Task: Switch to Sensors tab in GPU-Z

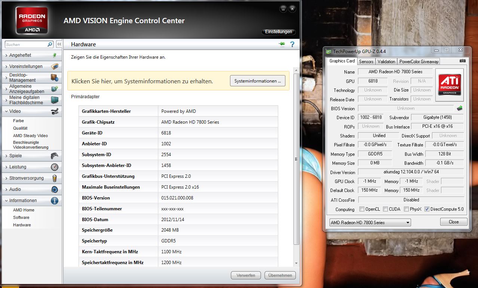Action: (x=366, y=62)
